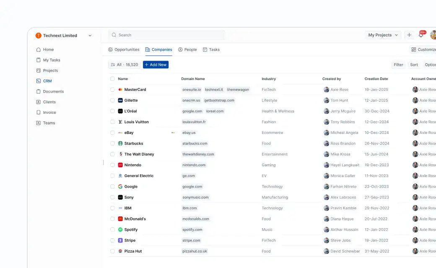Click the Google company logo
This screenshot has width=436, height=268.
(120, 187)
